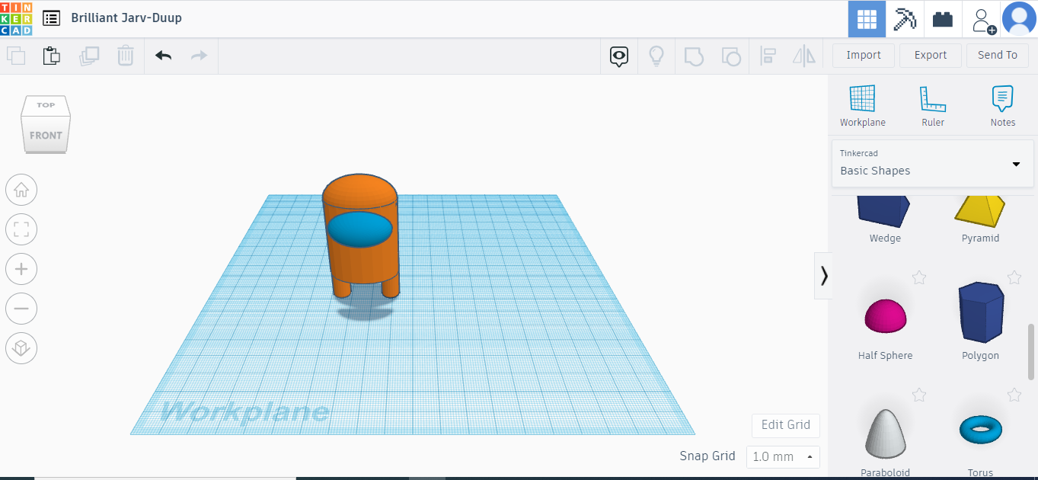This screenshot has height=480, width=1038.
Task: Favorite the Torus with its star
Action: 1014,395
